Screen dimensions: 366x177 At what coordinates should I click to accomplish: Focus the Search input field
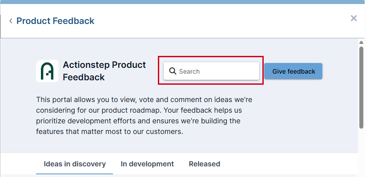click(x=211, y=71)
